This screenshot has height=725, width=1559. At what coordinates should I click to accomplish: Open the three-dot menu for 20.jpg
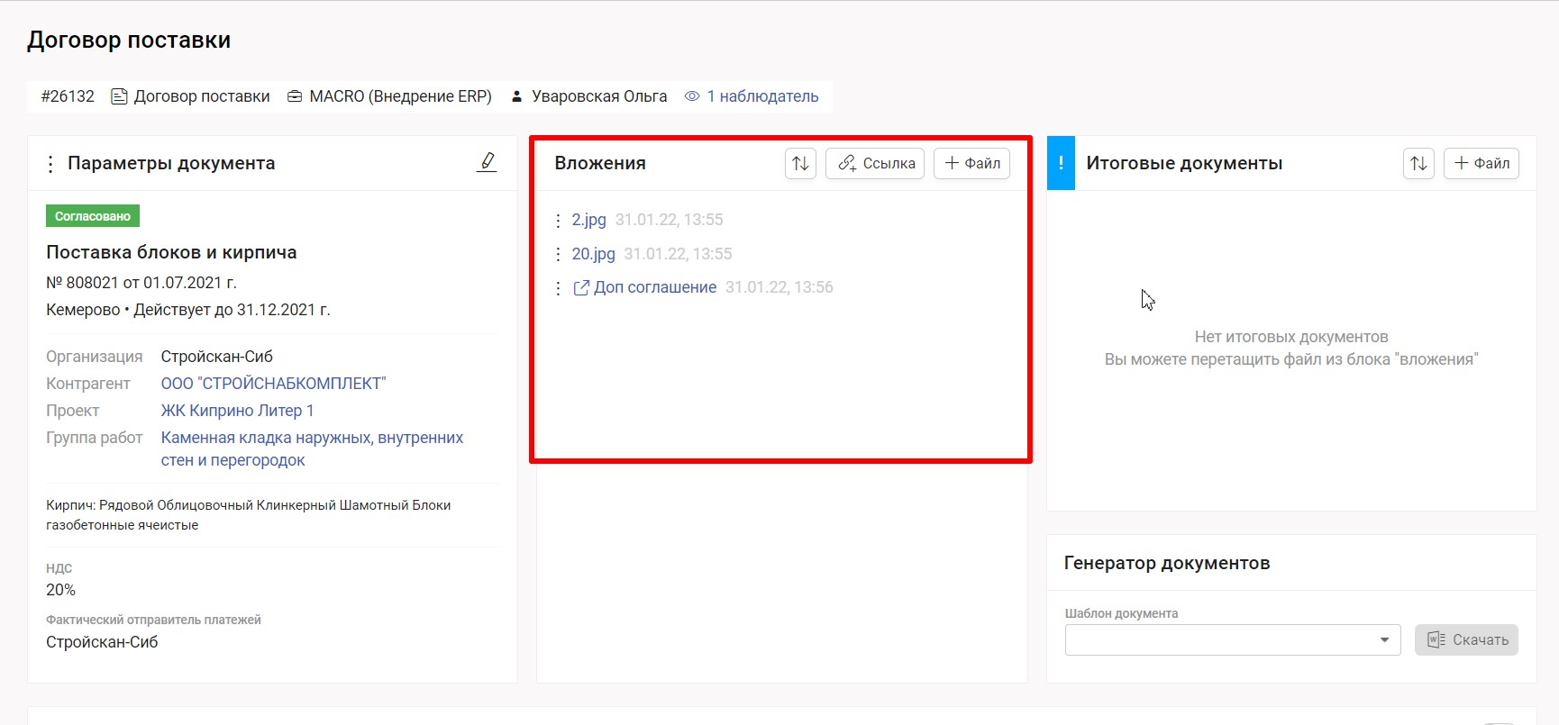559,255
